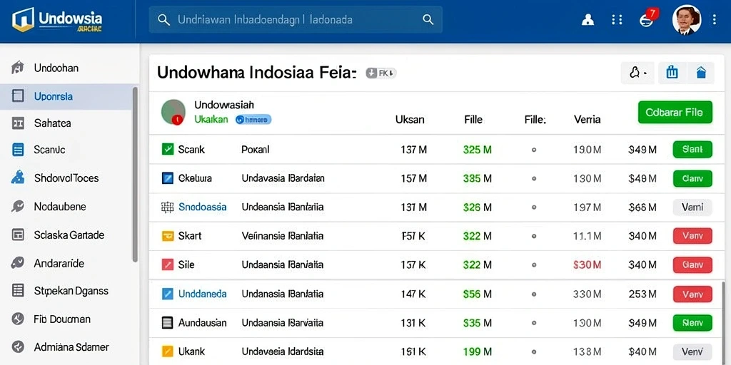Click the blue home toolbar icon

click(701, 73)
